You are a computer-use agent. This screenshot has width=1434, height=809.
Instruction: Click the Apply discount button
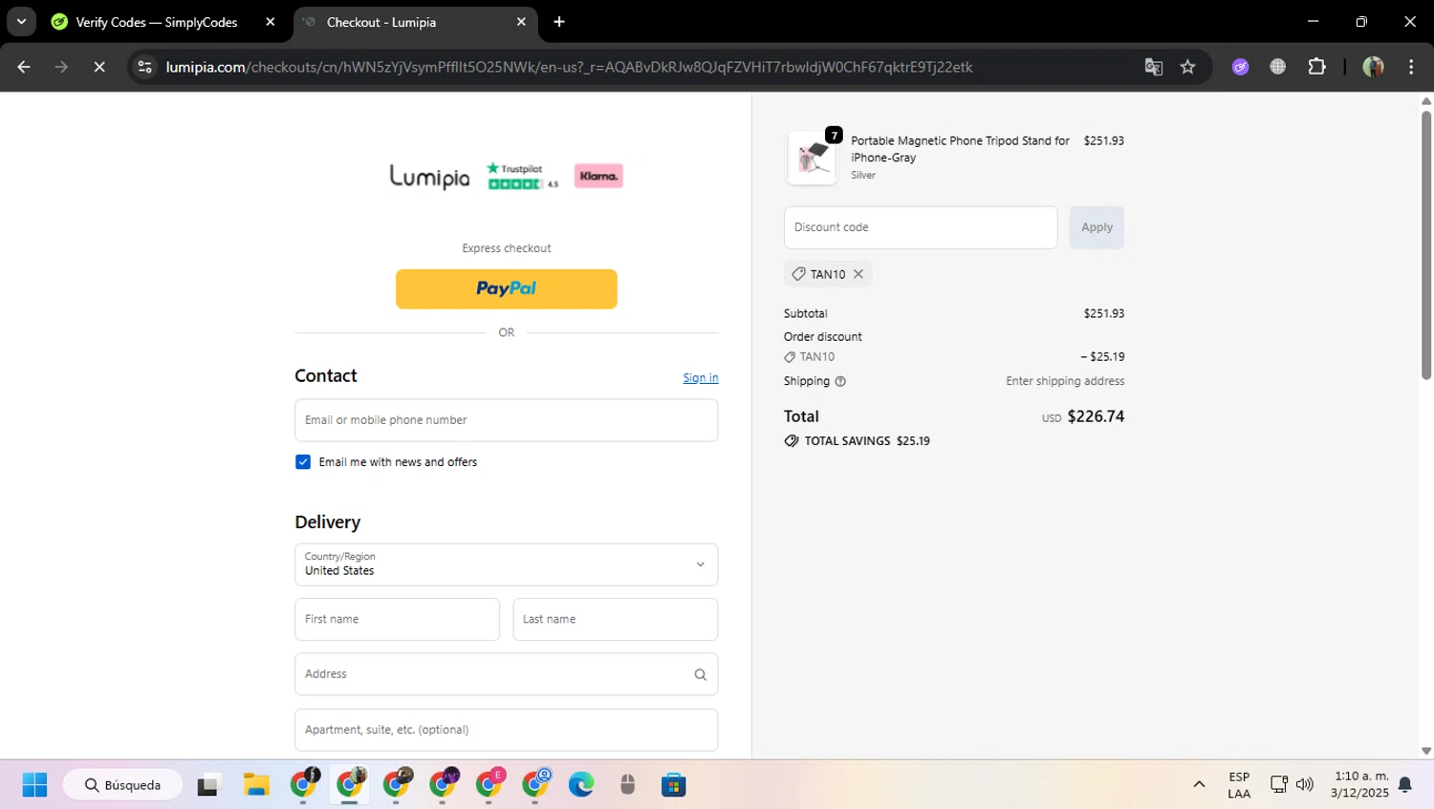1097,227
